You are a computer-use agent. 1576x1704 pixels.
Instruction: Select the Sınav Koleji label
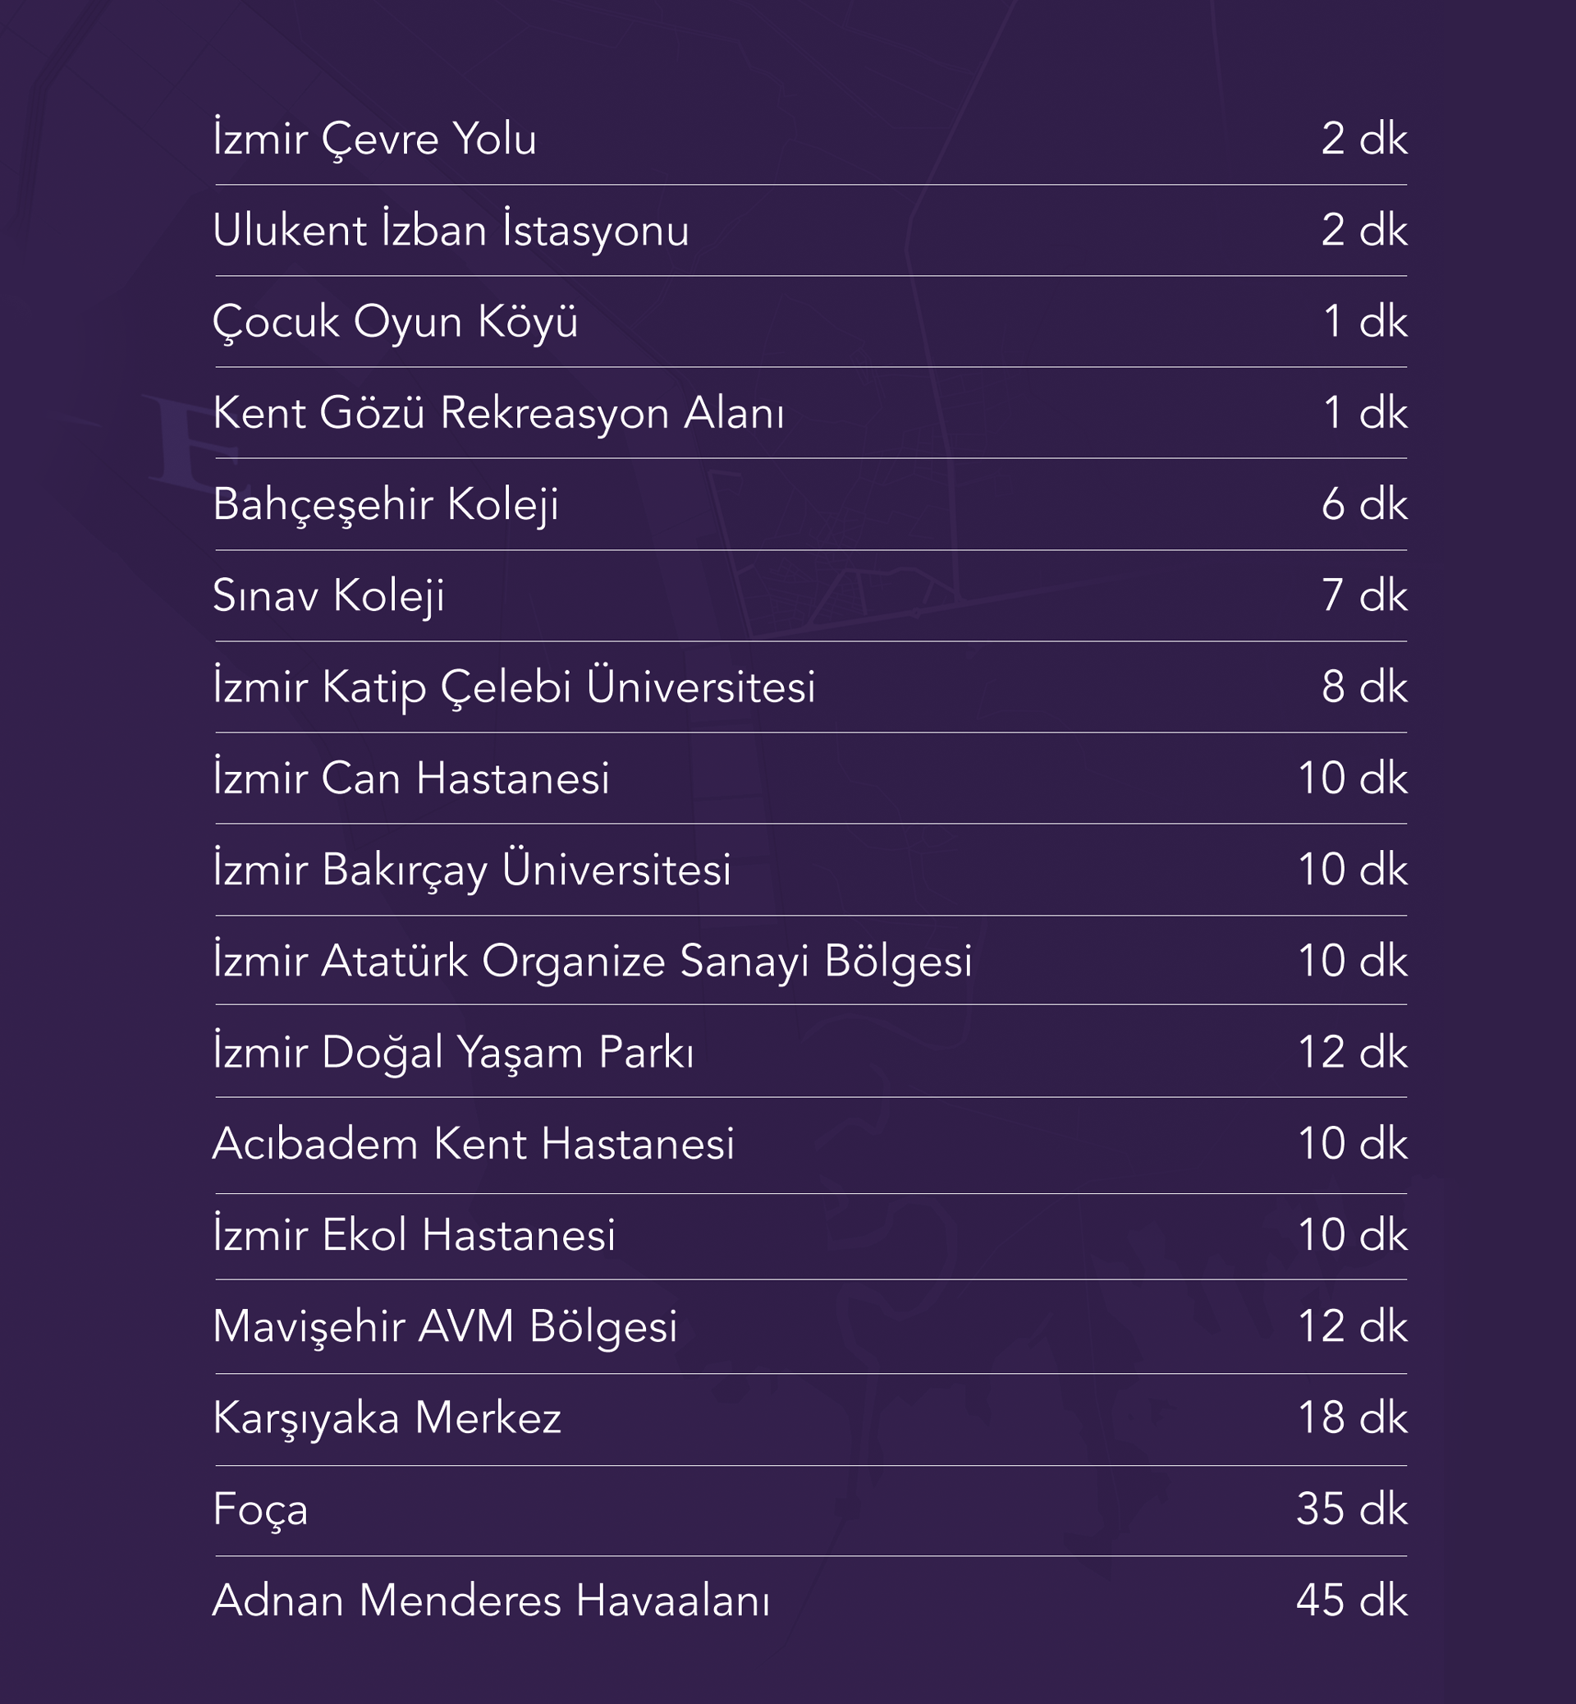[x=328, y=595]
